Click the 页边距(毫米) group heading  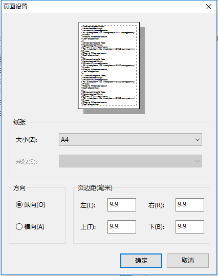pos(95,188)
